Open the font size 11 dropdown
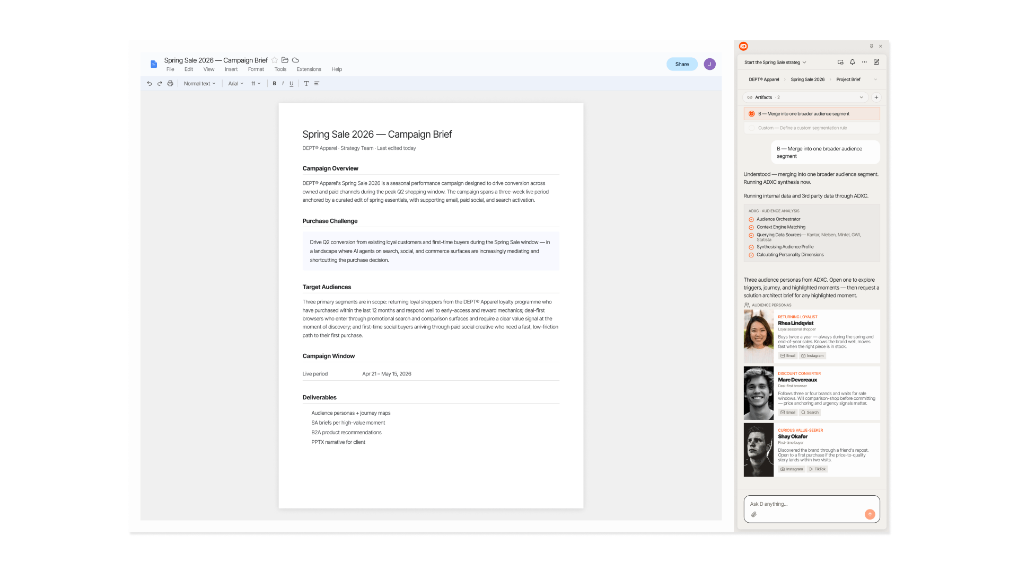The image size is (1018, 572). point(256,84)
